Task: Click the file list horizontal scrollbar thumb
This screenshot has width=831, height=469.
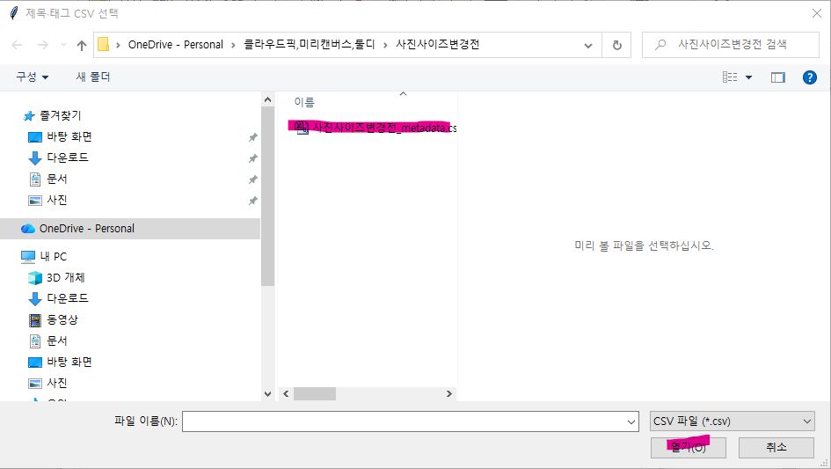Action: tap(315, 393)
